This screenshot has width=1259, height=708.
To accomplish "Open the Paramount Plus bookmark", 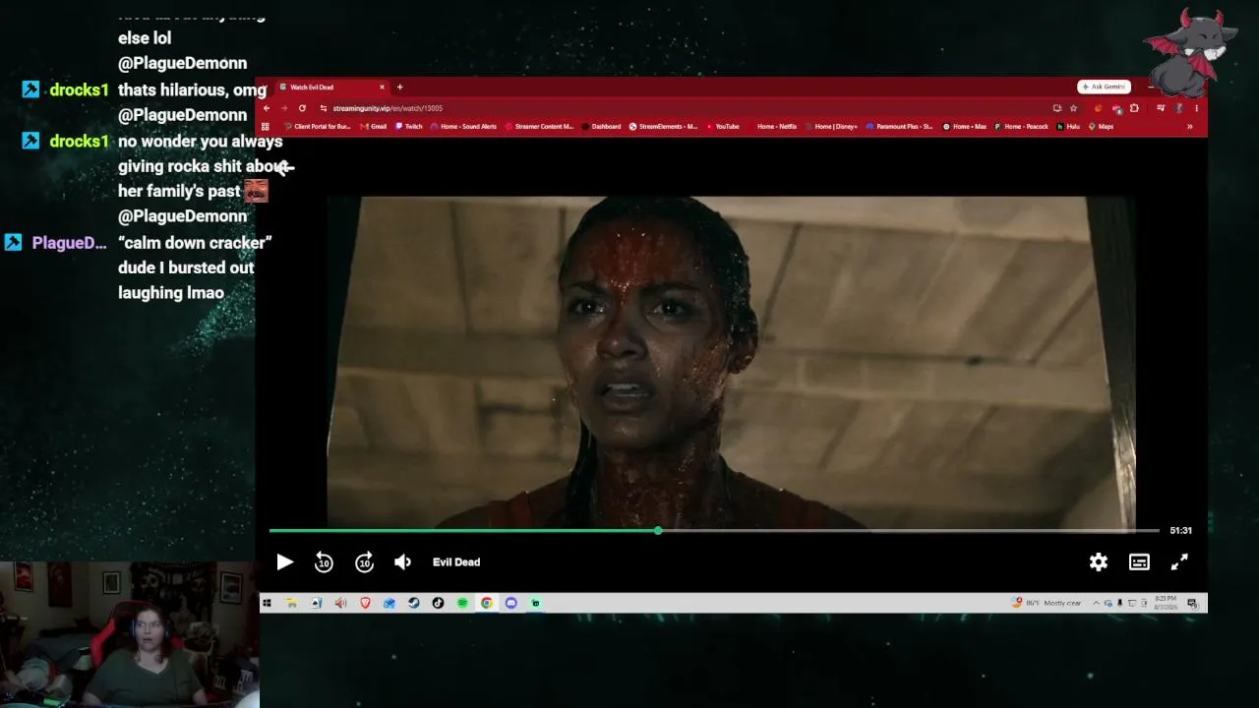I will coord(899,127).
